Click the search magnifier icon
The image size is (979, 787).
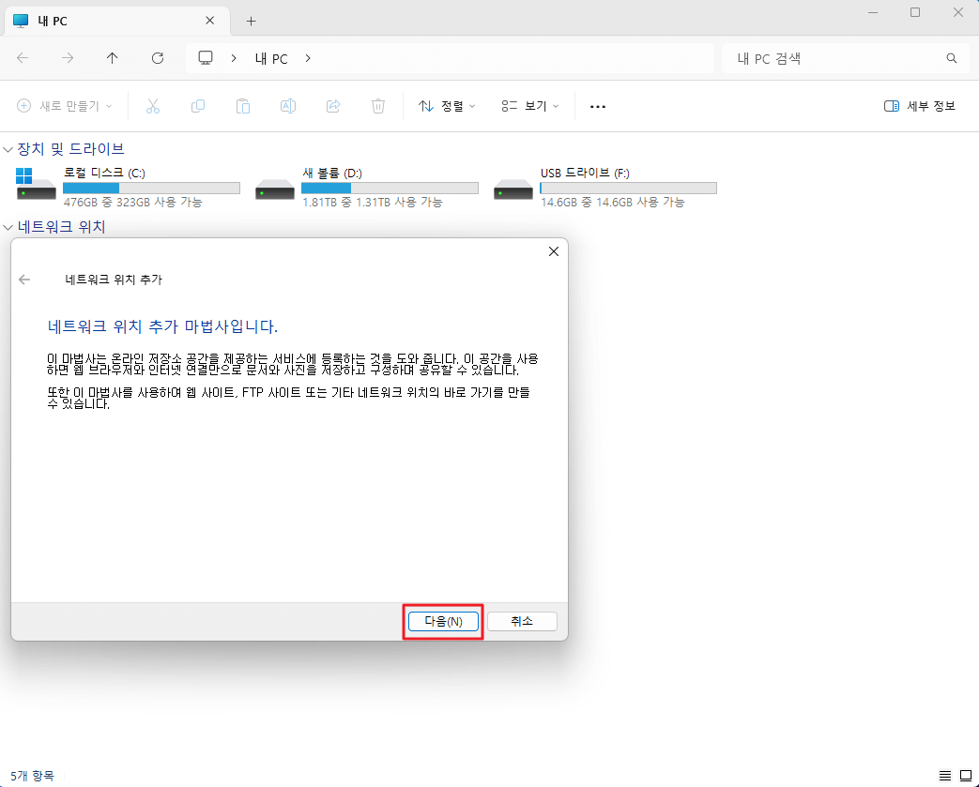pyautogui.click(x=951, y=58)
